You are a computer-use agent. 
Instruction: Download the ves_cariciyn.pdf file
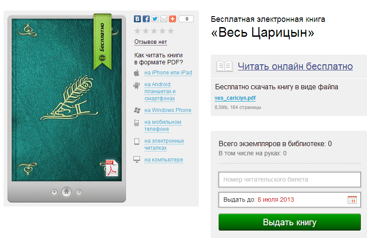point(235,98)
